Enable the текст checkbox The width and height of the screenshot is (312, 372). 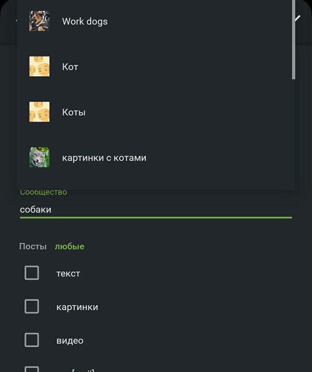tap(32, 273)
